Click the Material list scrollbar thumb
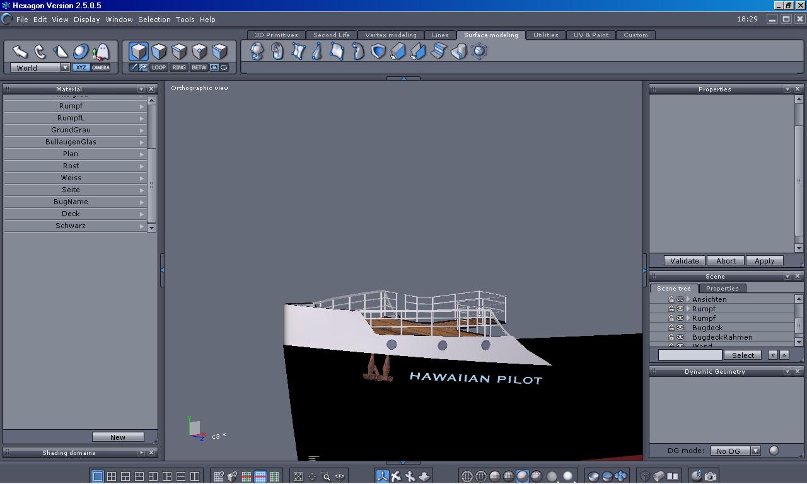807x484 pixels. tap(151, 185)
